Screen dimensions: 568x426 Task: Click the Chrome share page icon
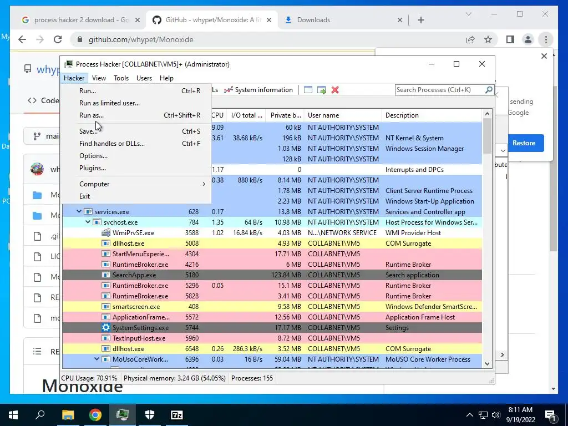pos(470,39)
